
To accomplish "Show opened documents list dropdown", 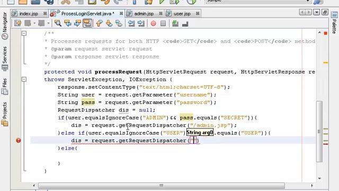I will (317, 12).
